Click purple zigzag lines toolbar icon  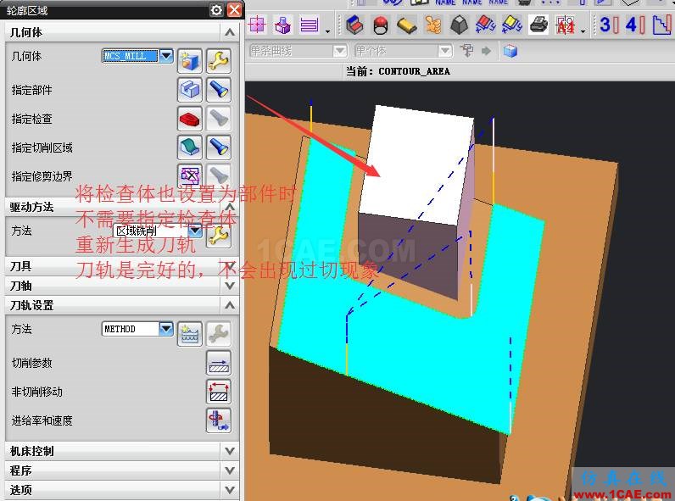coord(309,25)
